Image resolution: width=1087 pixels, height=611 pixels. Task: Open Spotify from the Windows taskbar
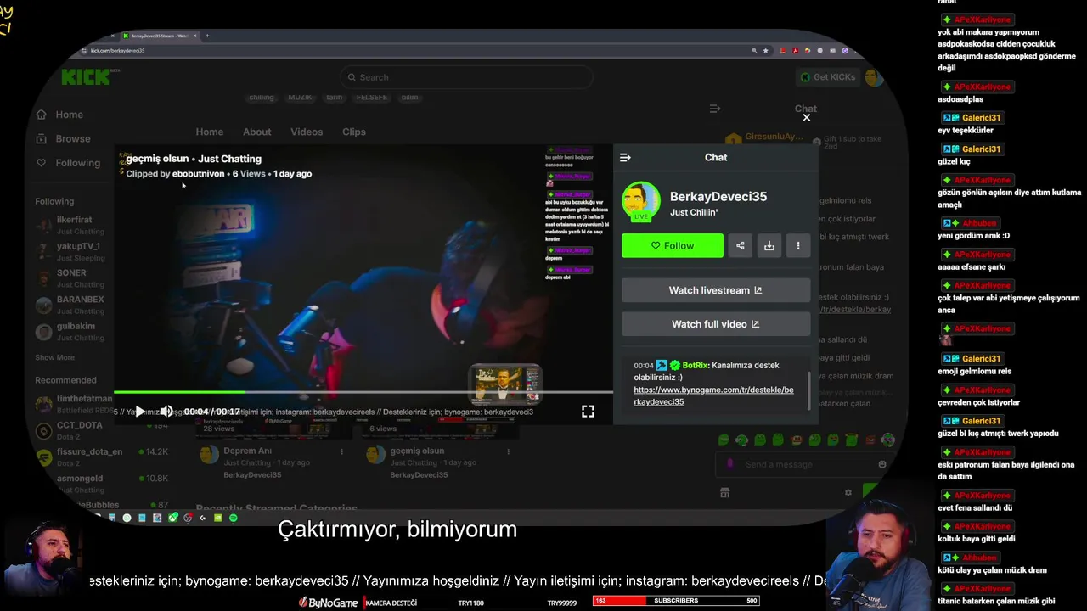234,518
